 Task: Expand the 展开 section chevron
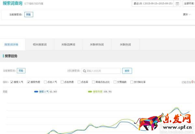pos(189,15)
